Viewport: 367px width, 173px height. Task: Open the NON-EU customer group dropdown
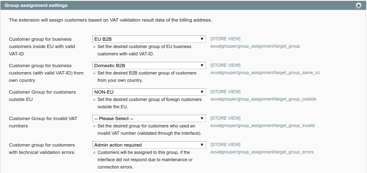[x=149, y=92]
